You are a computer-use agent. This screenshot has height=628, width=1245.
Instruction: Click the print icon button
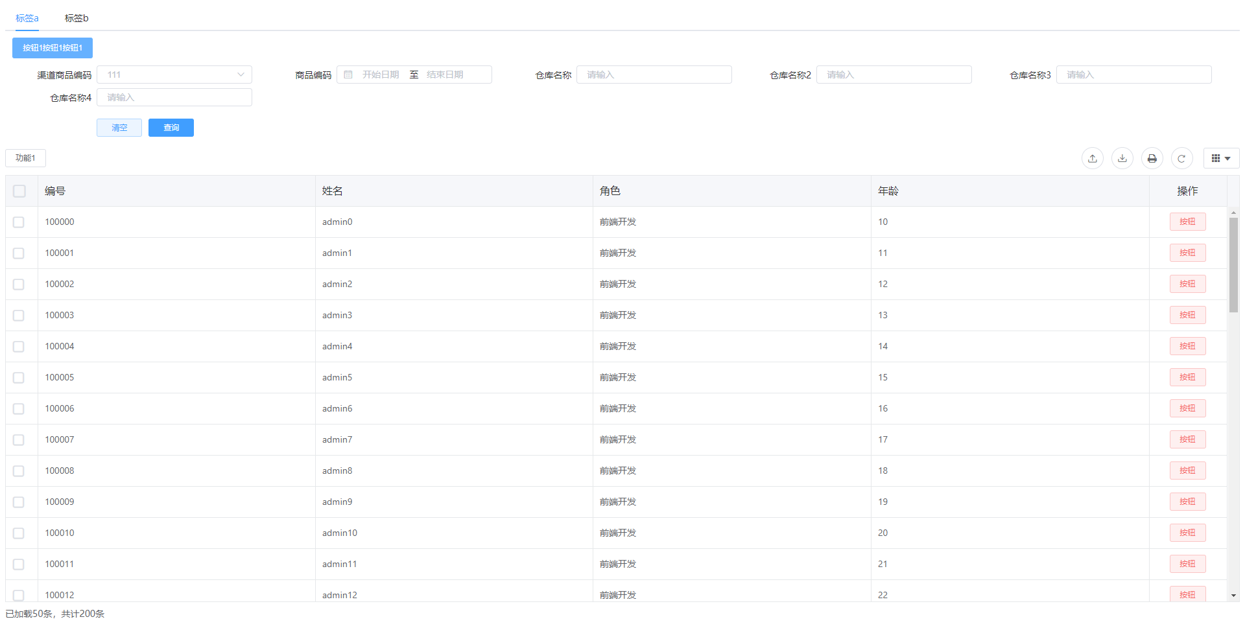click(x=1152, y=158)
